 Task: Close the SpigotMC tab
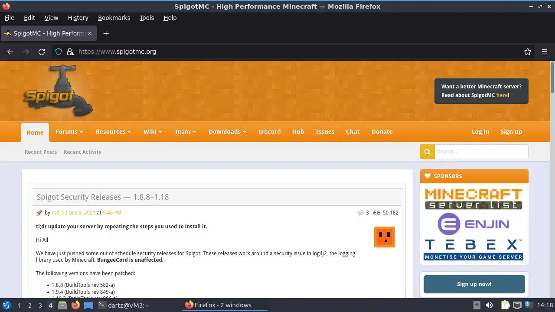pos(90,33)
